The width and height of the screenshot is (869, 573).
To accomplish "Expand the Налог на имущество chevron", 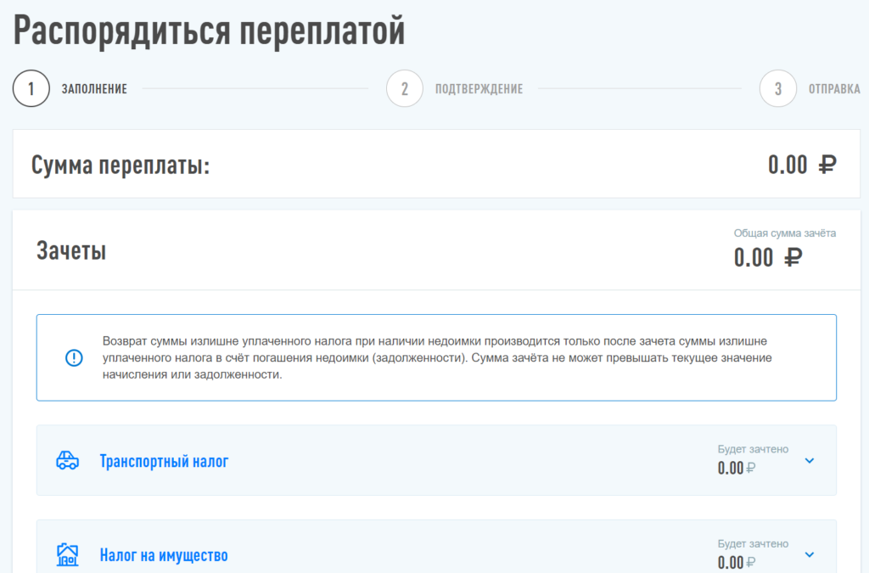I will 809,555.
